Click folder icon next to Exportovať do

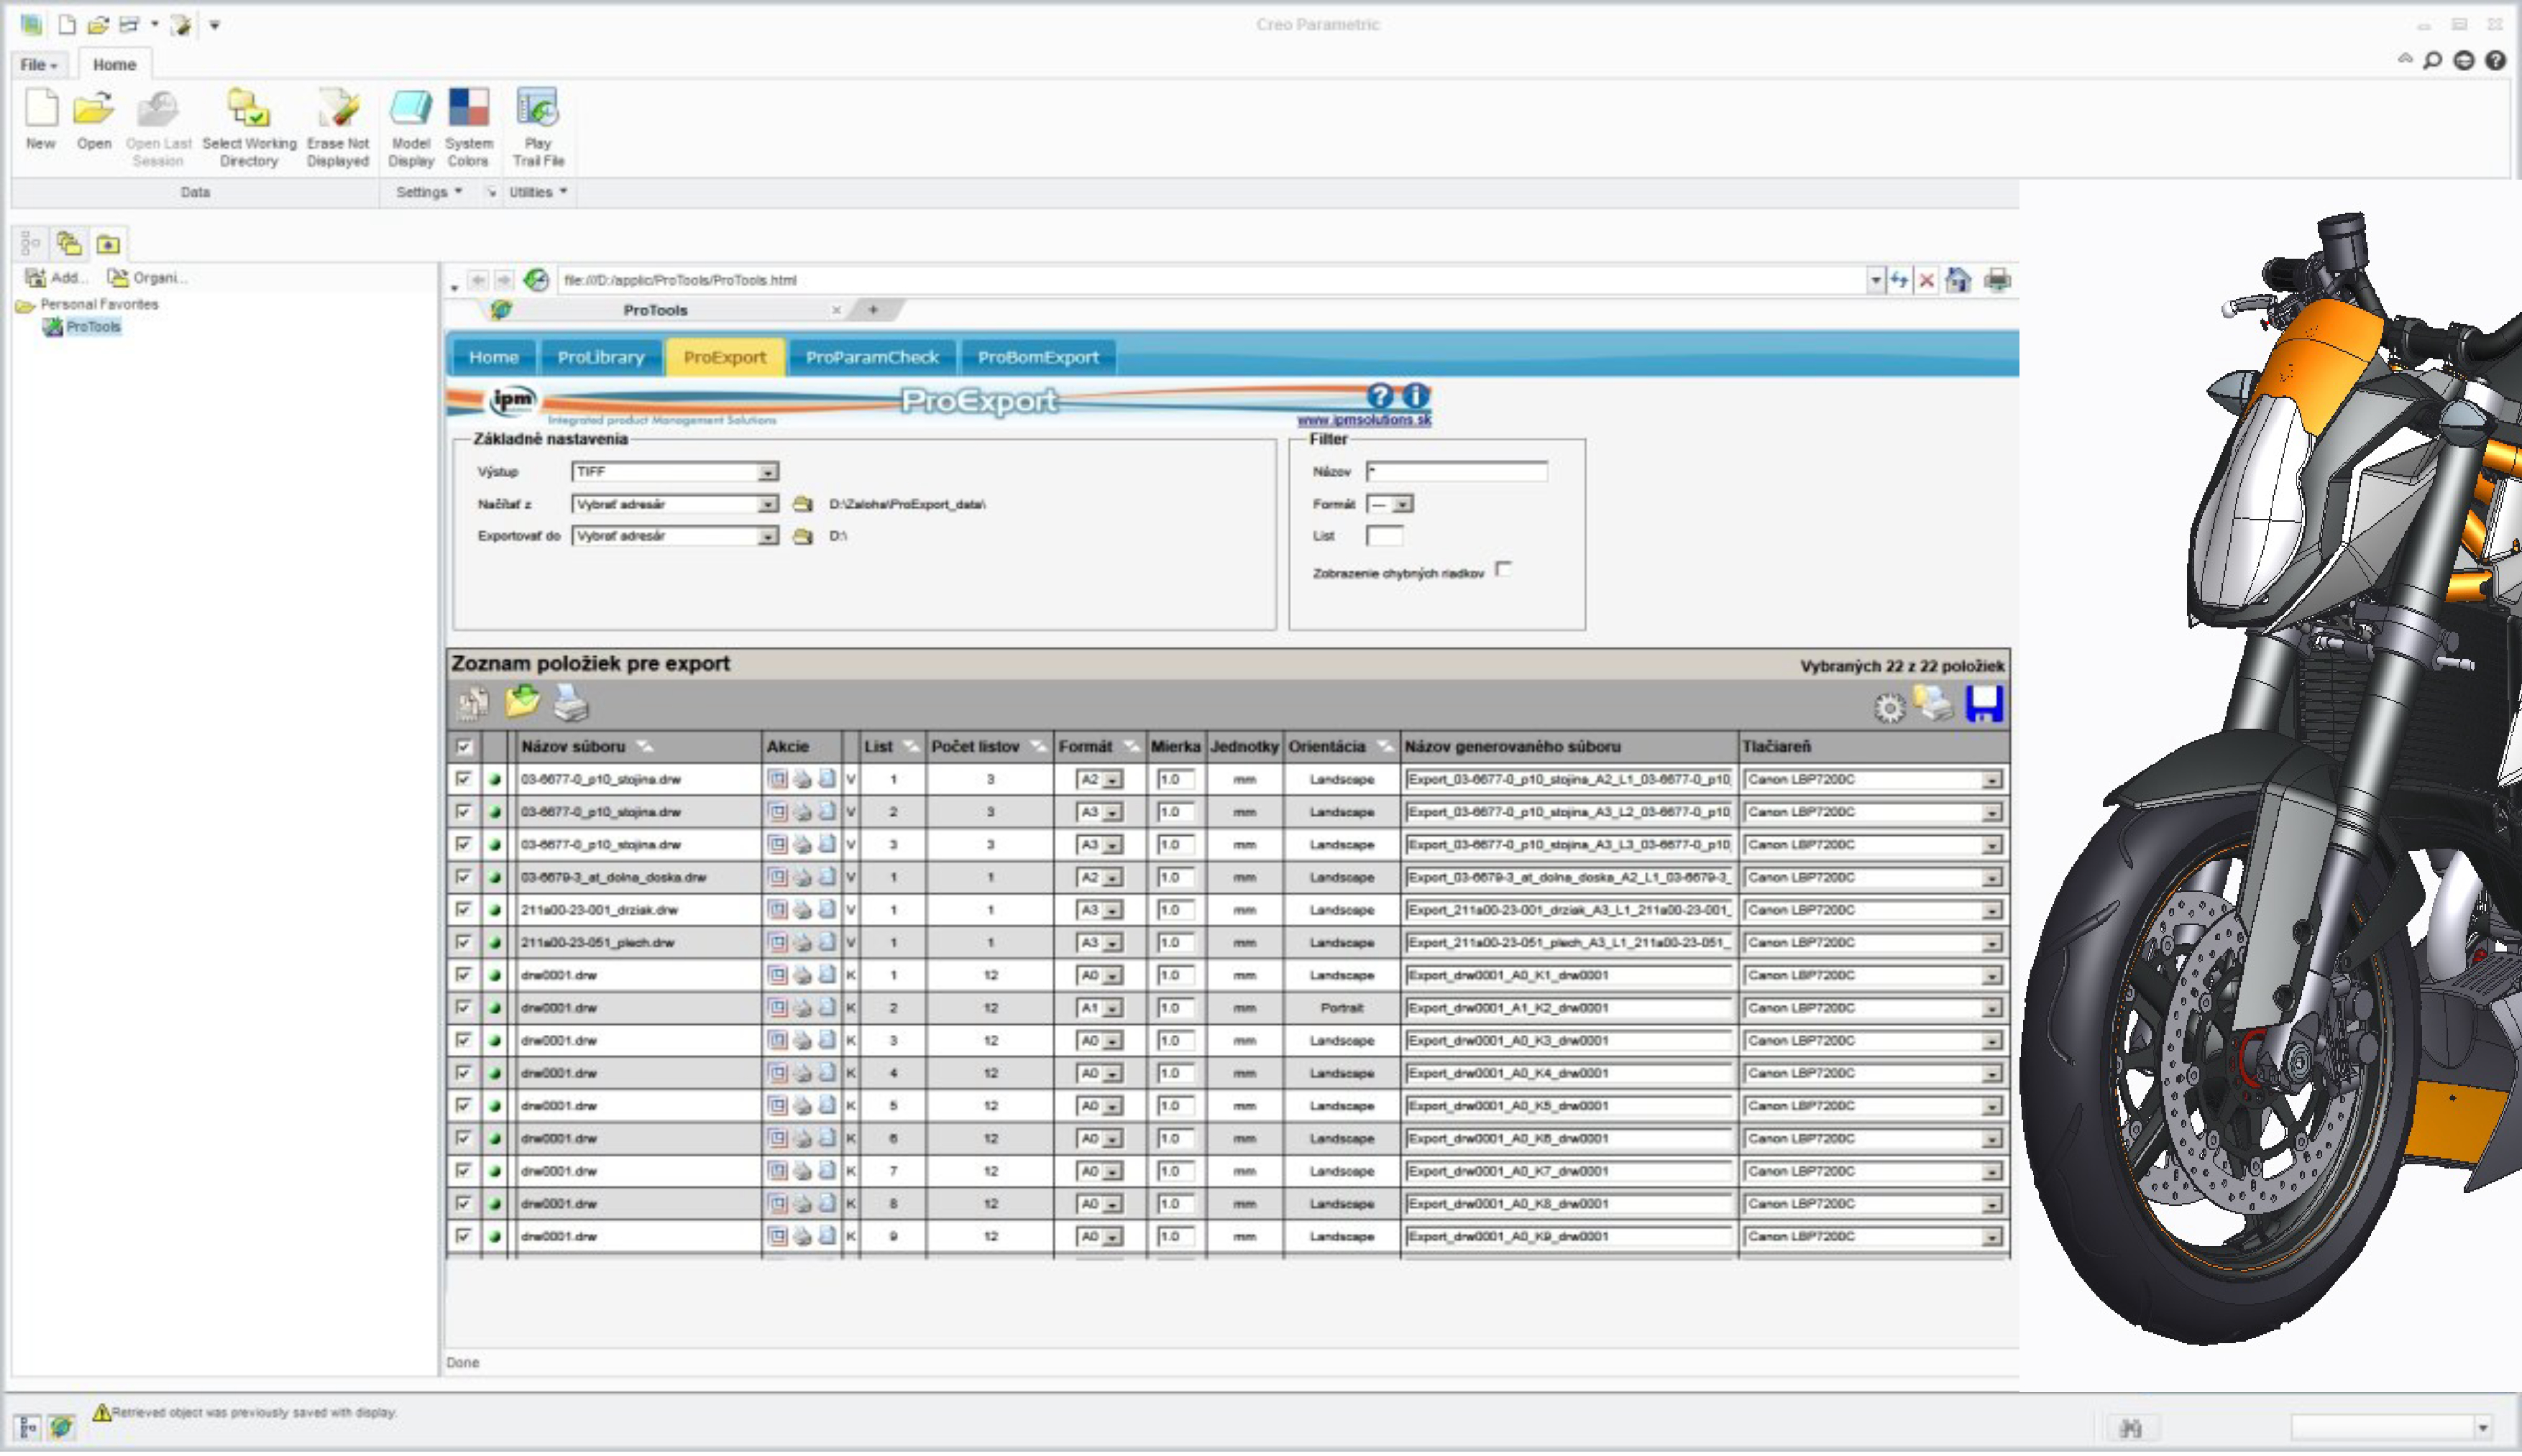click(x=802, y=537)
